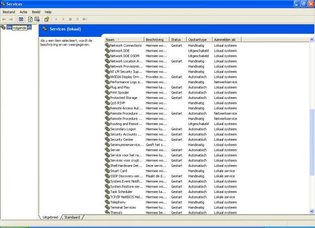Select Services (lokaal) in the left tree

pyautogui.click(x=19, y=27)
